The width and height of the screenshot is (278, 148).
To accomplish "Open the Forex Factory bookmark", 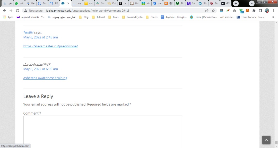I will tap(250, 17).
